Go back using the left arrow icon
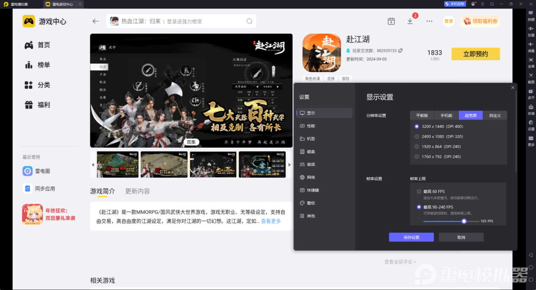Viewport: 536px width, 290px height. pos(96,21)
